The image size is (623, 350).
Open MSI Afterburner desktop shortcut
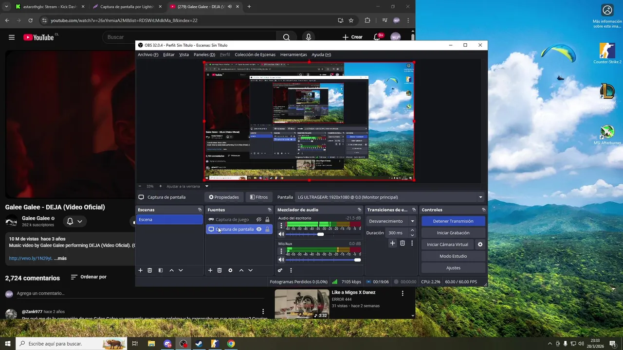tap(607, 135)
